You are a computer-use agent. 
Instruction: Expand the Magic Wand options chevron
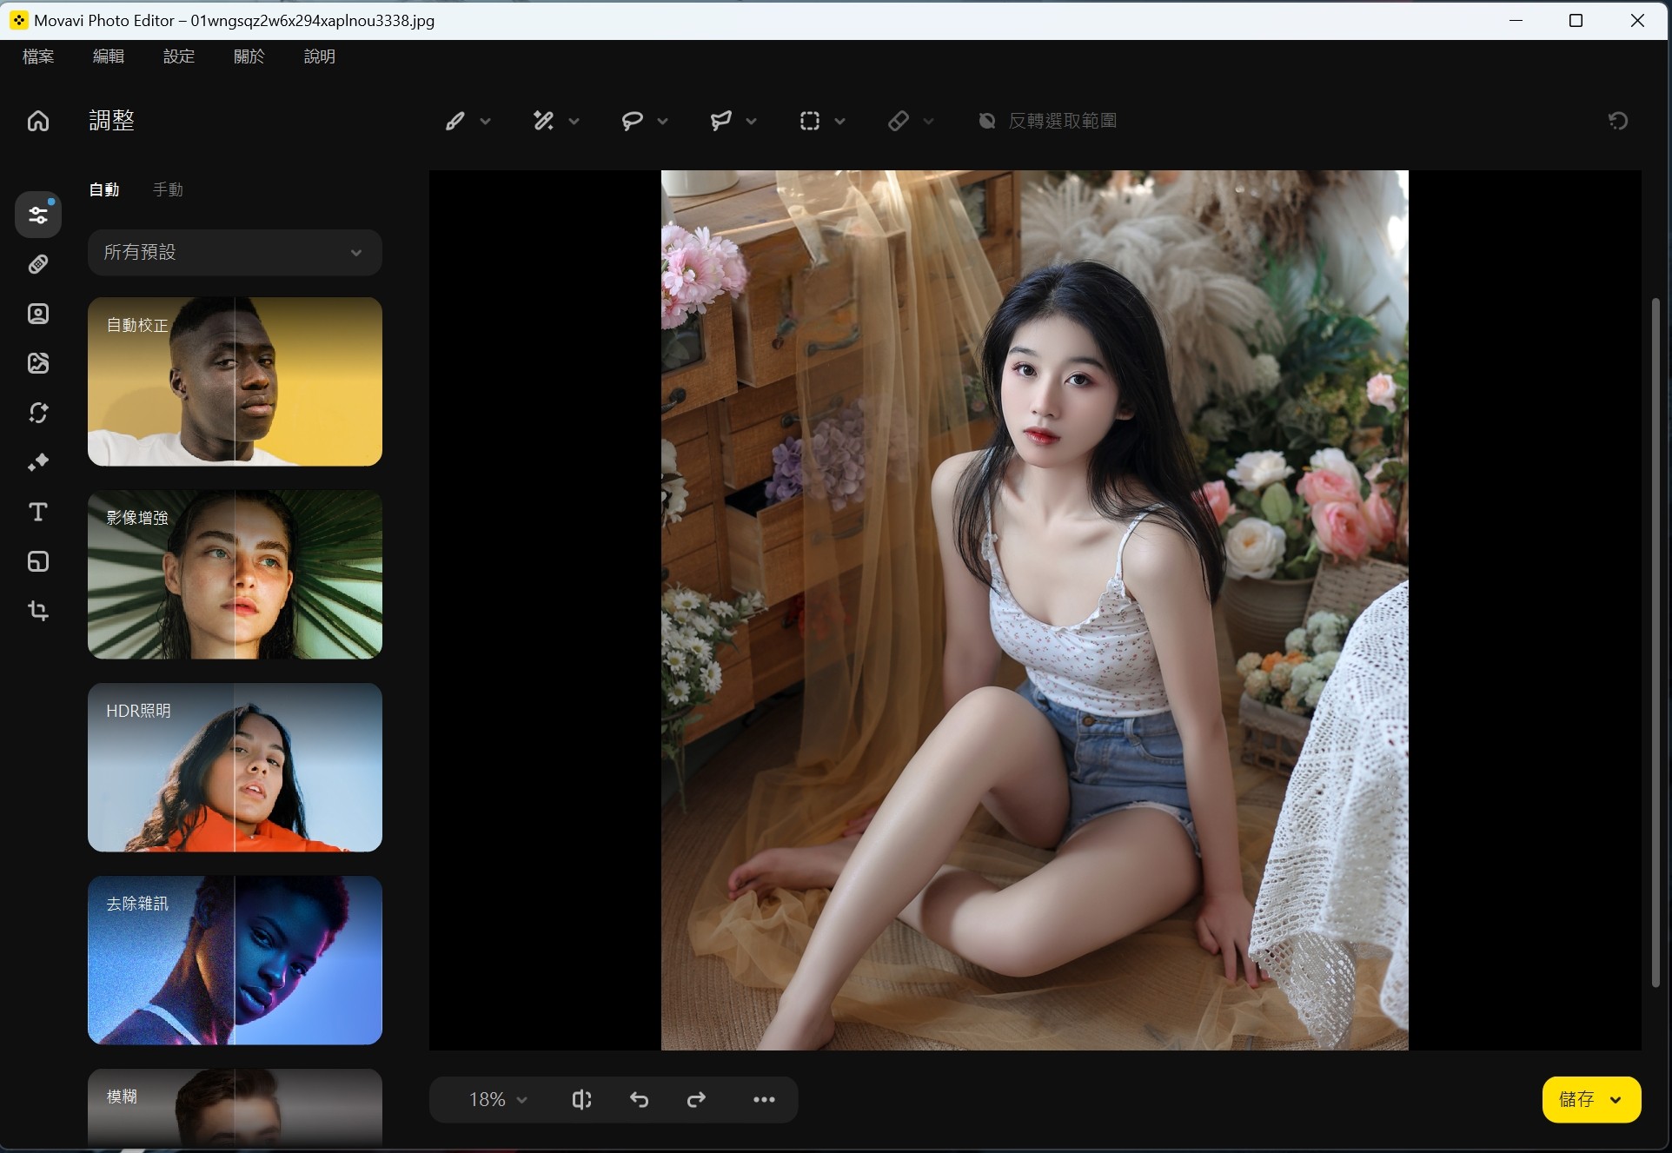click(574, 122)
